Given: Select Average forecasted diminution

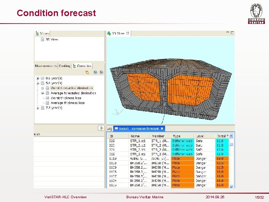Looking at the screenshot, I should click(x=73, y=93).
